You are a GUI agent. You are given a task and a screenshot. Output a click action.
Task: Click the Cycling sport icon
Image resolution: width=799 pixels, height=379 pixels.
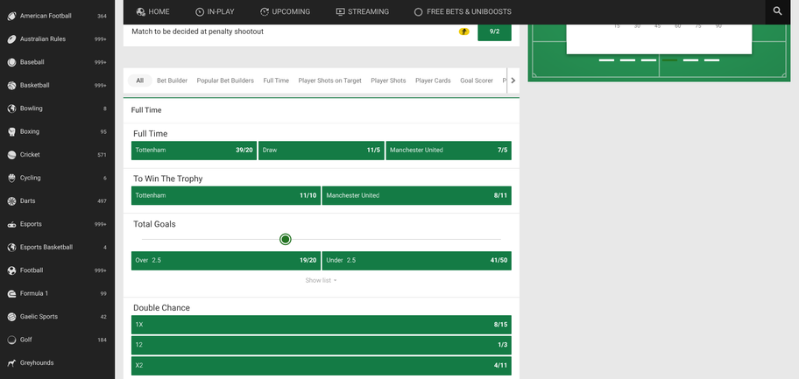pyautogui.click(x=11, y=178)
